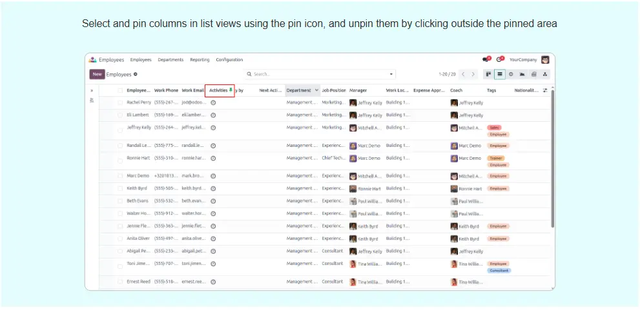Screen dimensions: 640x310
Task: Click the green pin icon on Activities column
Action: tap(231, 90)
